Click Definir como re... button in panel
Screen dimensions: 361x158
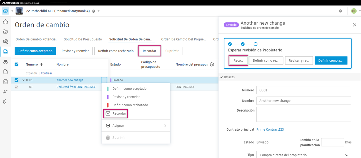pos(266,60)
